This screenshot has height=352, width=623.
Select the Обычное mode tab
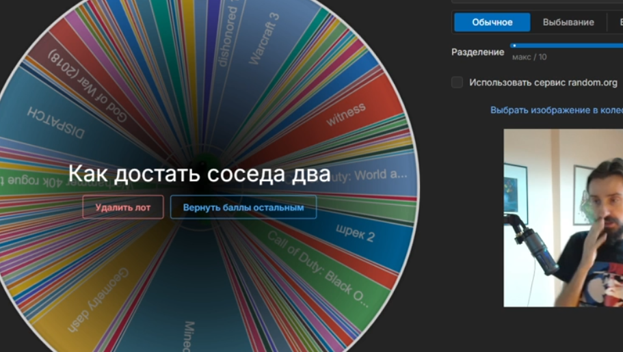pyautogui.click(x=492, y=23)
